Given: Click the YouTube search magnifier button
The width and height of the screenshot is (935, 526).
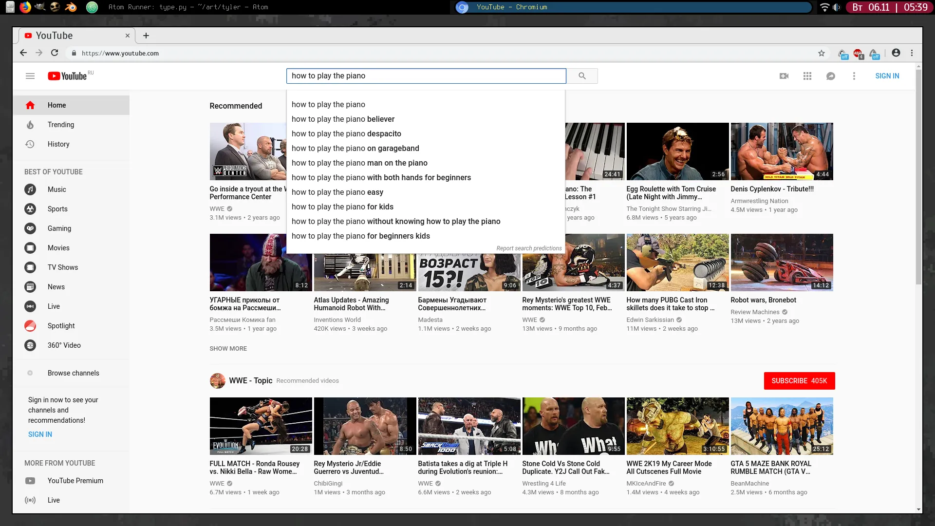Looking at the screenshot, I should [582, 76].
